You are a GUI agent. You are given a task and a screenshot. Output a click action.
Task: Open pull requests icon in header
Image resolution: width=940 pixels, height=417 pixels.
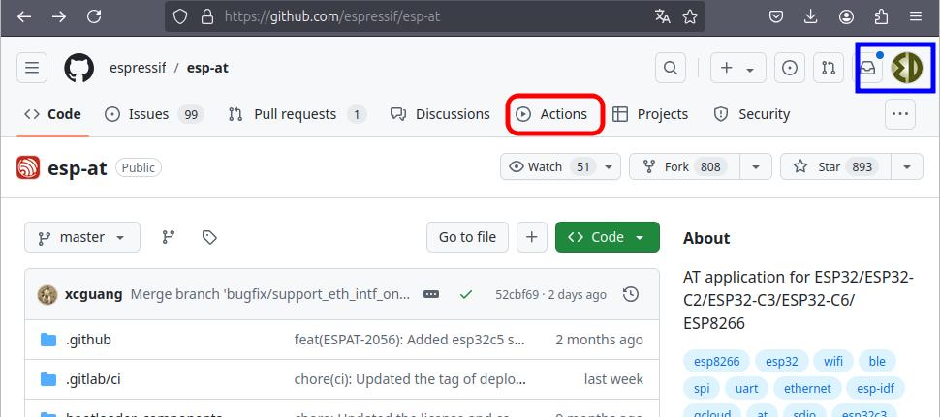[829, 68]
